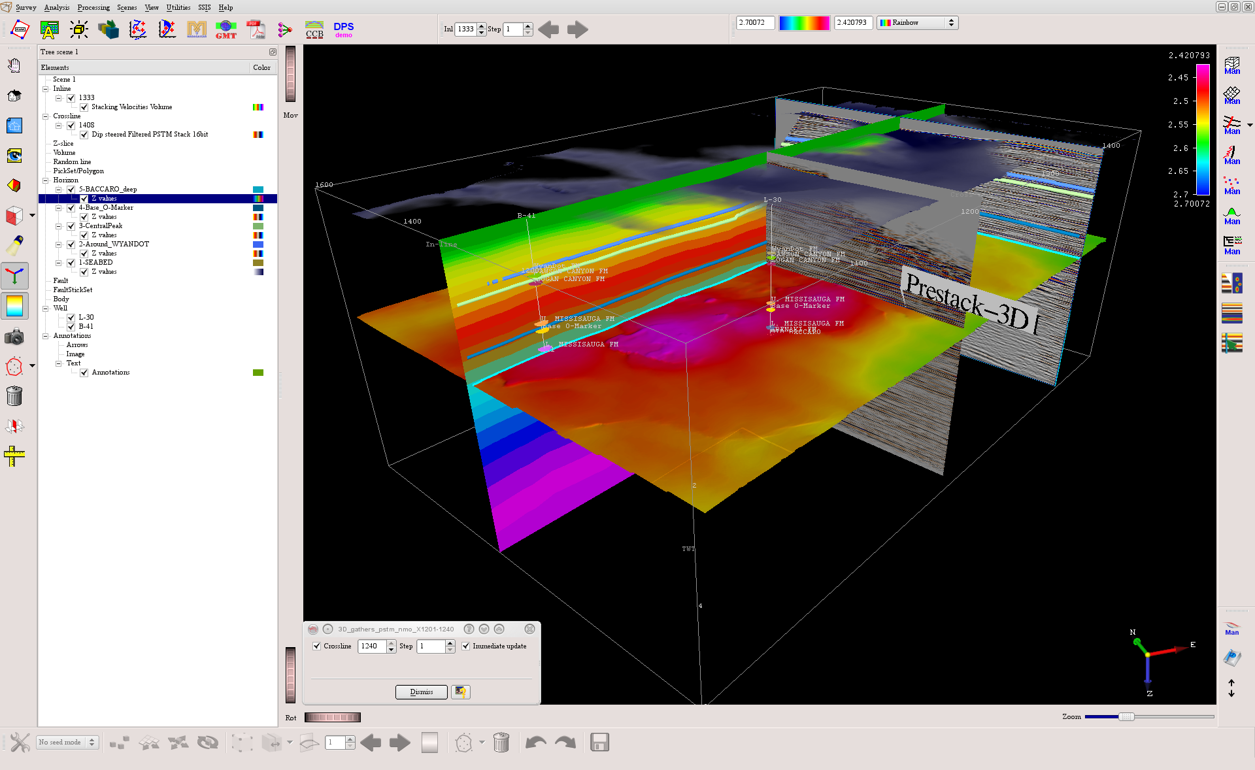This screenshot has height=770, width=1255.
Task: Click the rainbow color bar in toolbar
Action: [805, 23]
